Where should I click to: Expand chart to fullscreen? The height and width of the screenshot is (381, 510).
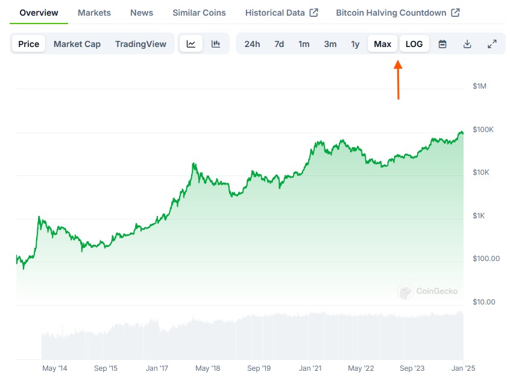492,44
